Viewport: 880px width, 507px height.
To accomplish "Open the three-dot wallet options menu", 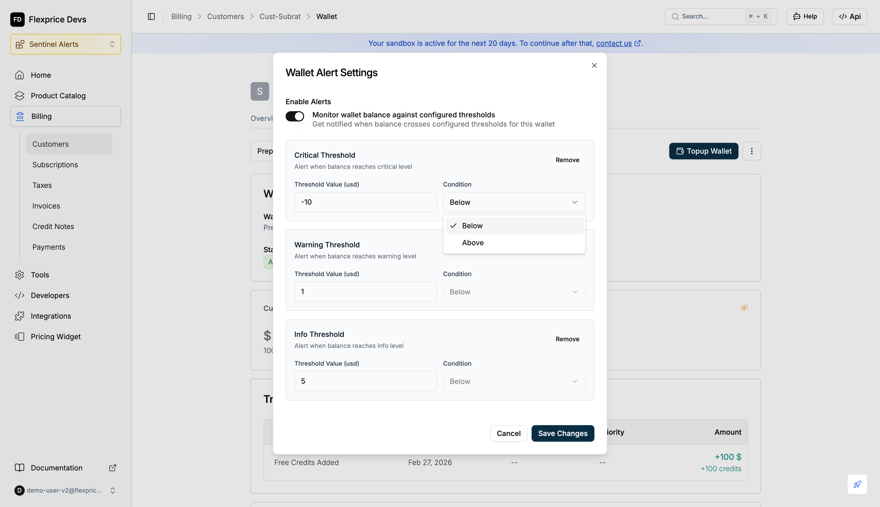I will pos(752,151).
